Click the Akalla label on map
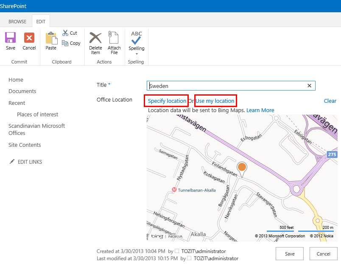The width and height of the screenshot is (341, 264). click(198, 234)
